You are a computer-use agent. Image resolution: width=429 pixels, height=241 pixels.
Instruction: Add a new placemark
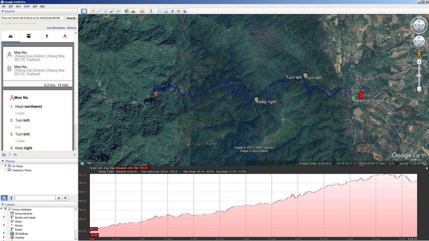tap(93, 11)
